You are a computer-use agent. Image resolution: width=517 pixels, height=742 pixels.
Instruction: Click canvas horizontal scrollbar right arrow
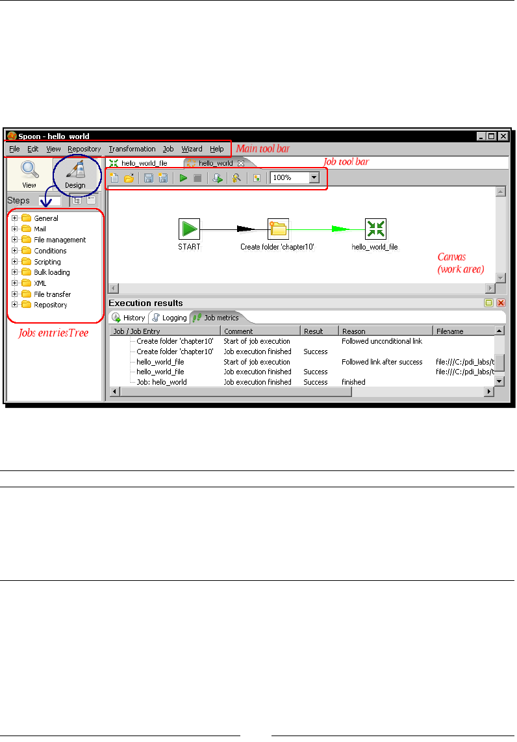[490, 288]
